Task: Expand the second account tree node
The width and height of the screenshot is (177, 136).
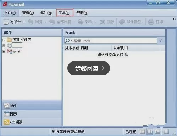Action: 4,46
